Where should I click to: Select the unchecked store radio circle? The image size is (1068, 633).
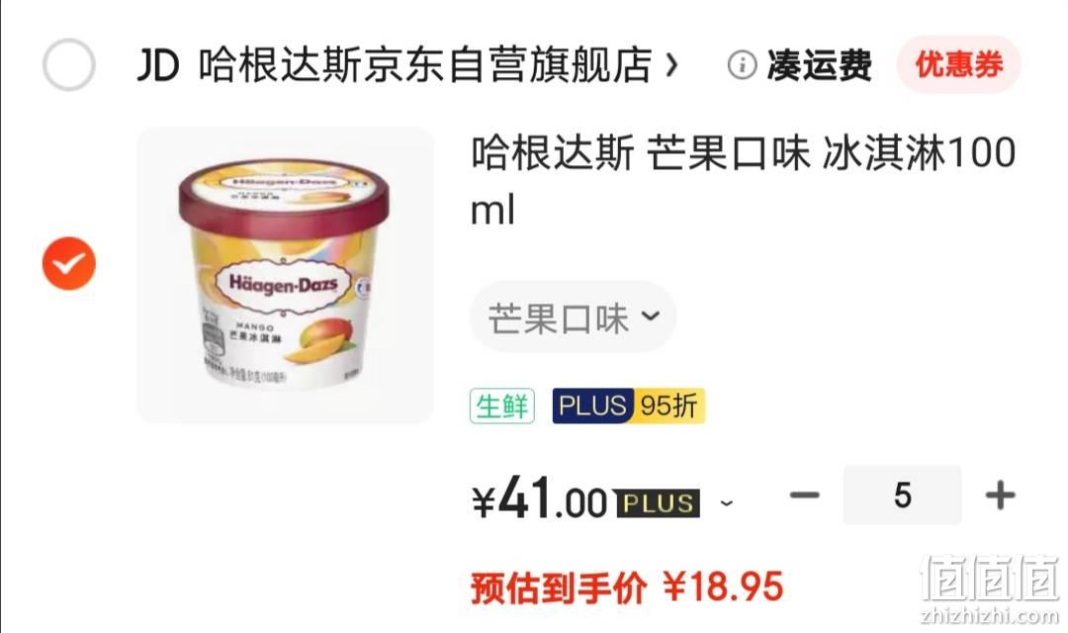pyautogui.click(x=69, y=64)
